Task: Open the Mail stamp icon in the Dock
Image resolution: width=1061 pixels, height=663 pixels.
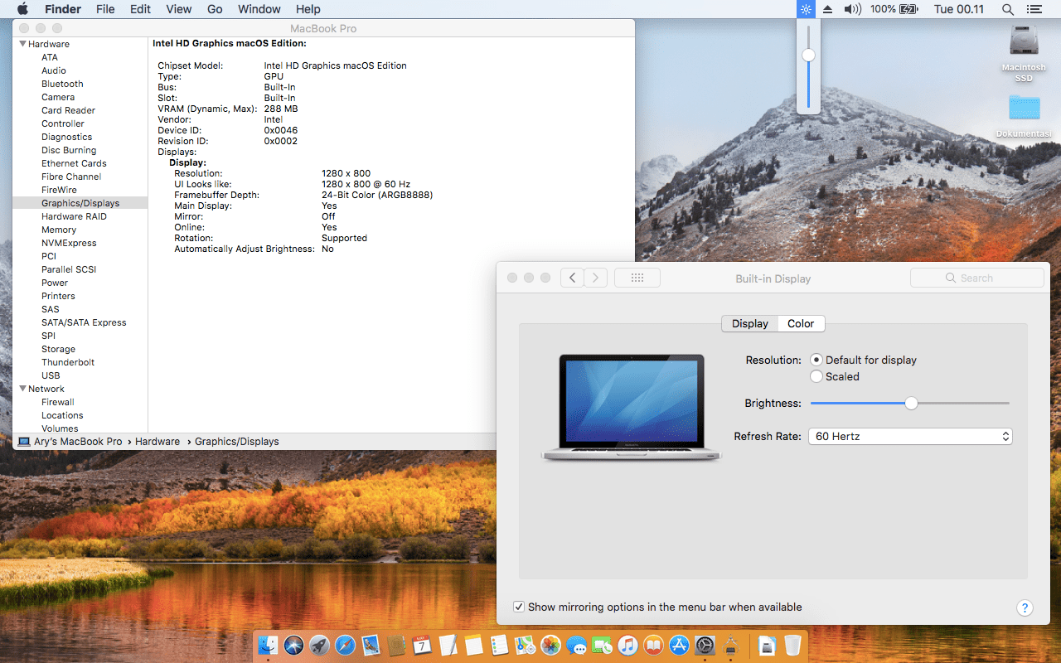Action: coord(371,645)
